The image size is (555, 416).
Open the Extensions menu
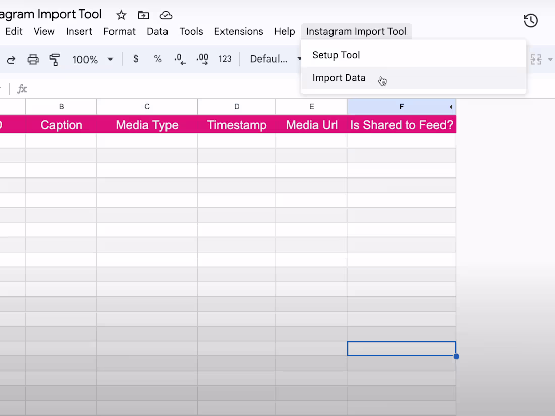click(x=239, y=31)
